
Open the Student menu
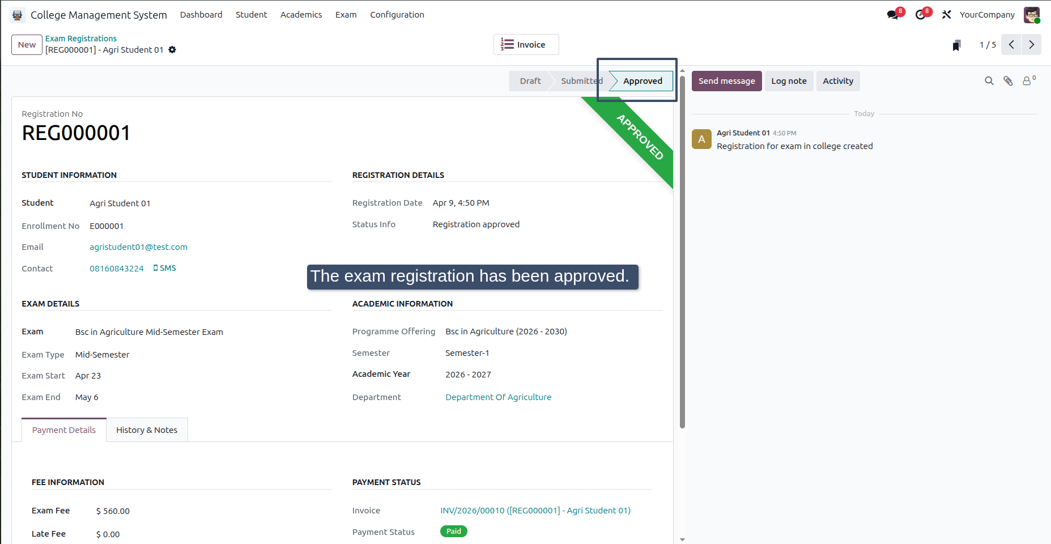(x=251, y=15)
